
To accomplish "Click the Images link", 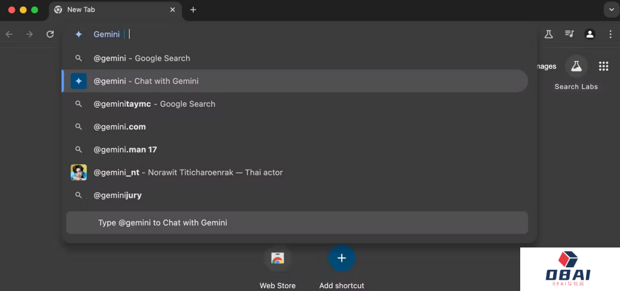I will coord(546,66).
